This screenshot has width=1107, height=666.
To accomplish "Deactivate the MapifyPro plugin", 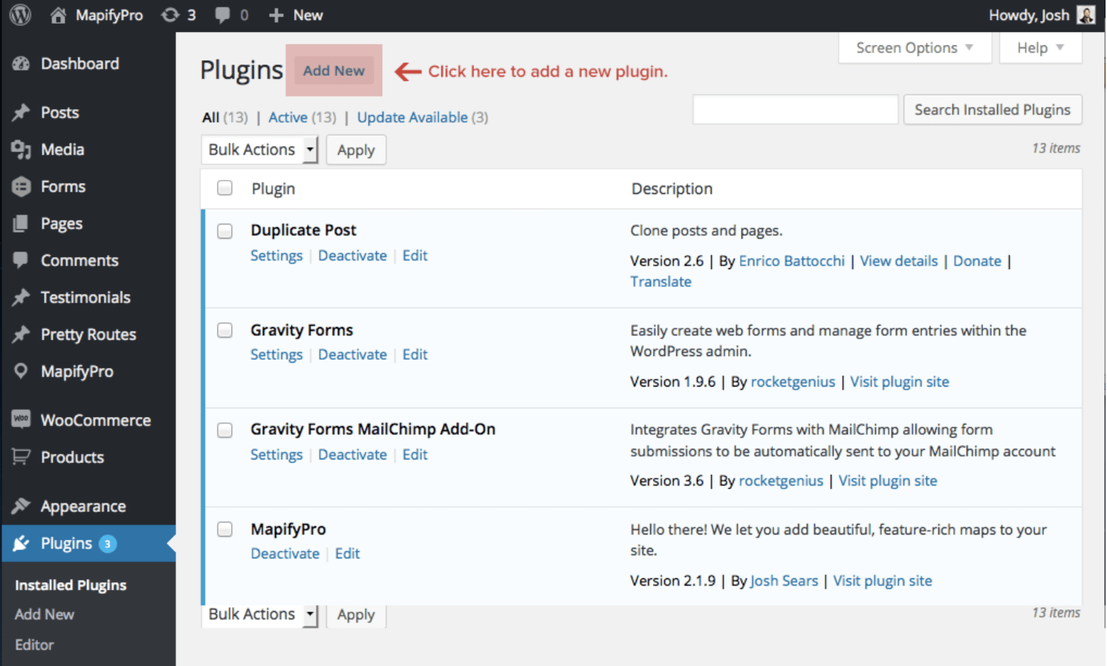I will (285, 554).
